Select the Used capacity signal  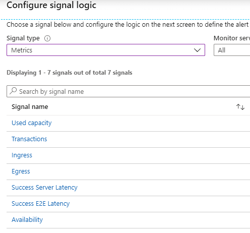point(32,123)
